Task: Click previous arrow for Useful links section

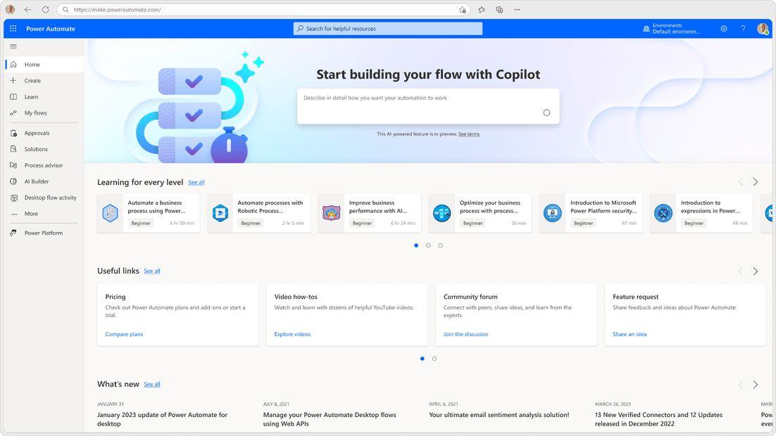Action: (741, 271)
